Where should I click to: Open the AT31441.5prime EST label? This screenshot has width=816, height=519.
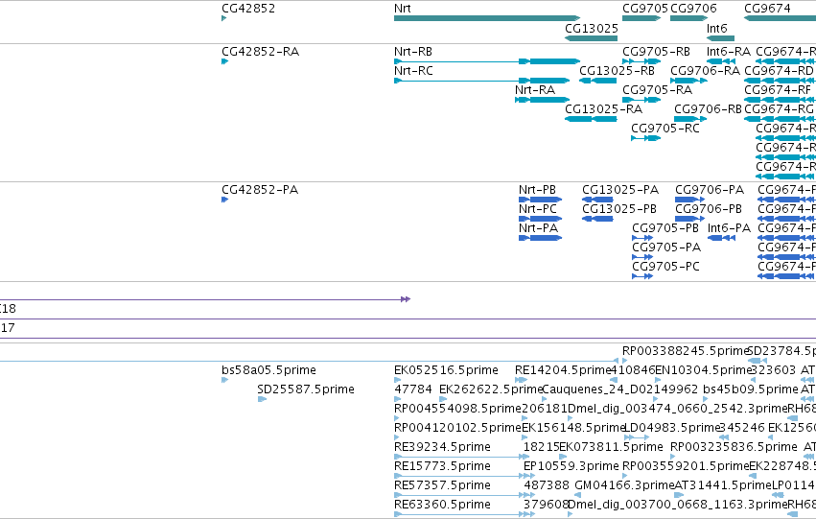point(723,486)
